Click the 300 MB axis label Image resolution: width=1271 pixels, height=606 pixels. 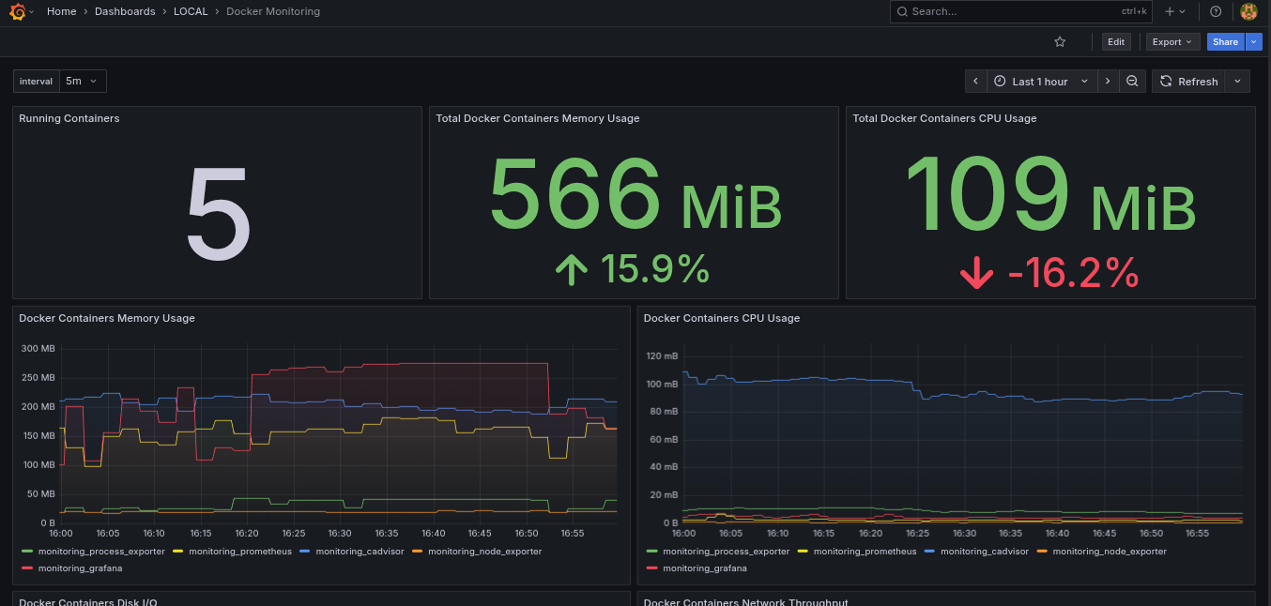click(x=38, y=349)
